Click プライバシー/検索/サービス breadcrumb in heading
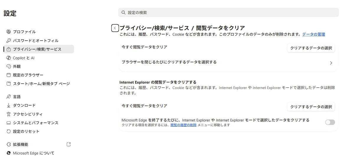 pyautogui.click(x=154, y=28)
